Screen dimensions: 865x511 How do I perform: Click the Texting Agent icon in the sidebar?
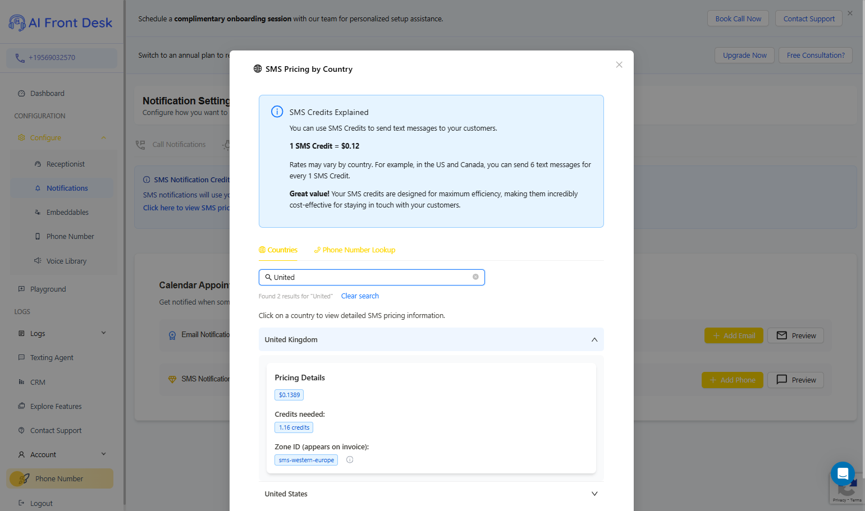21,357
